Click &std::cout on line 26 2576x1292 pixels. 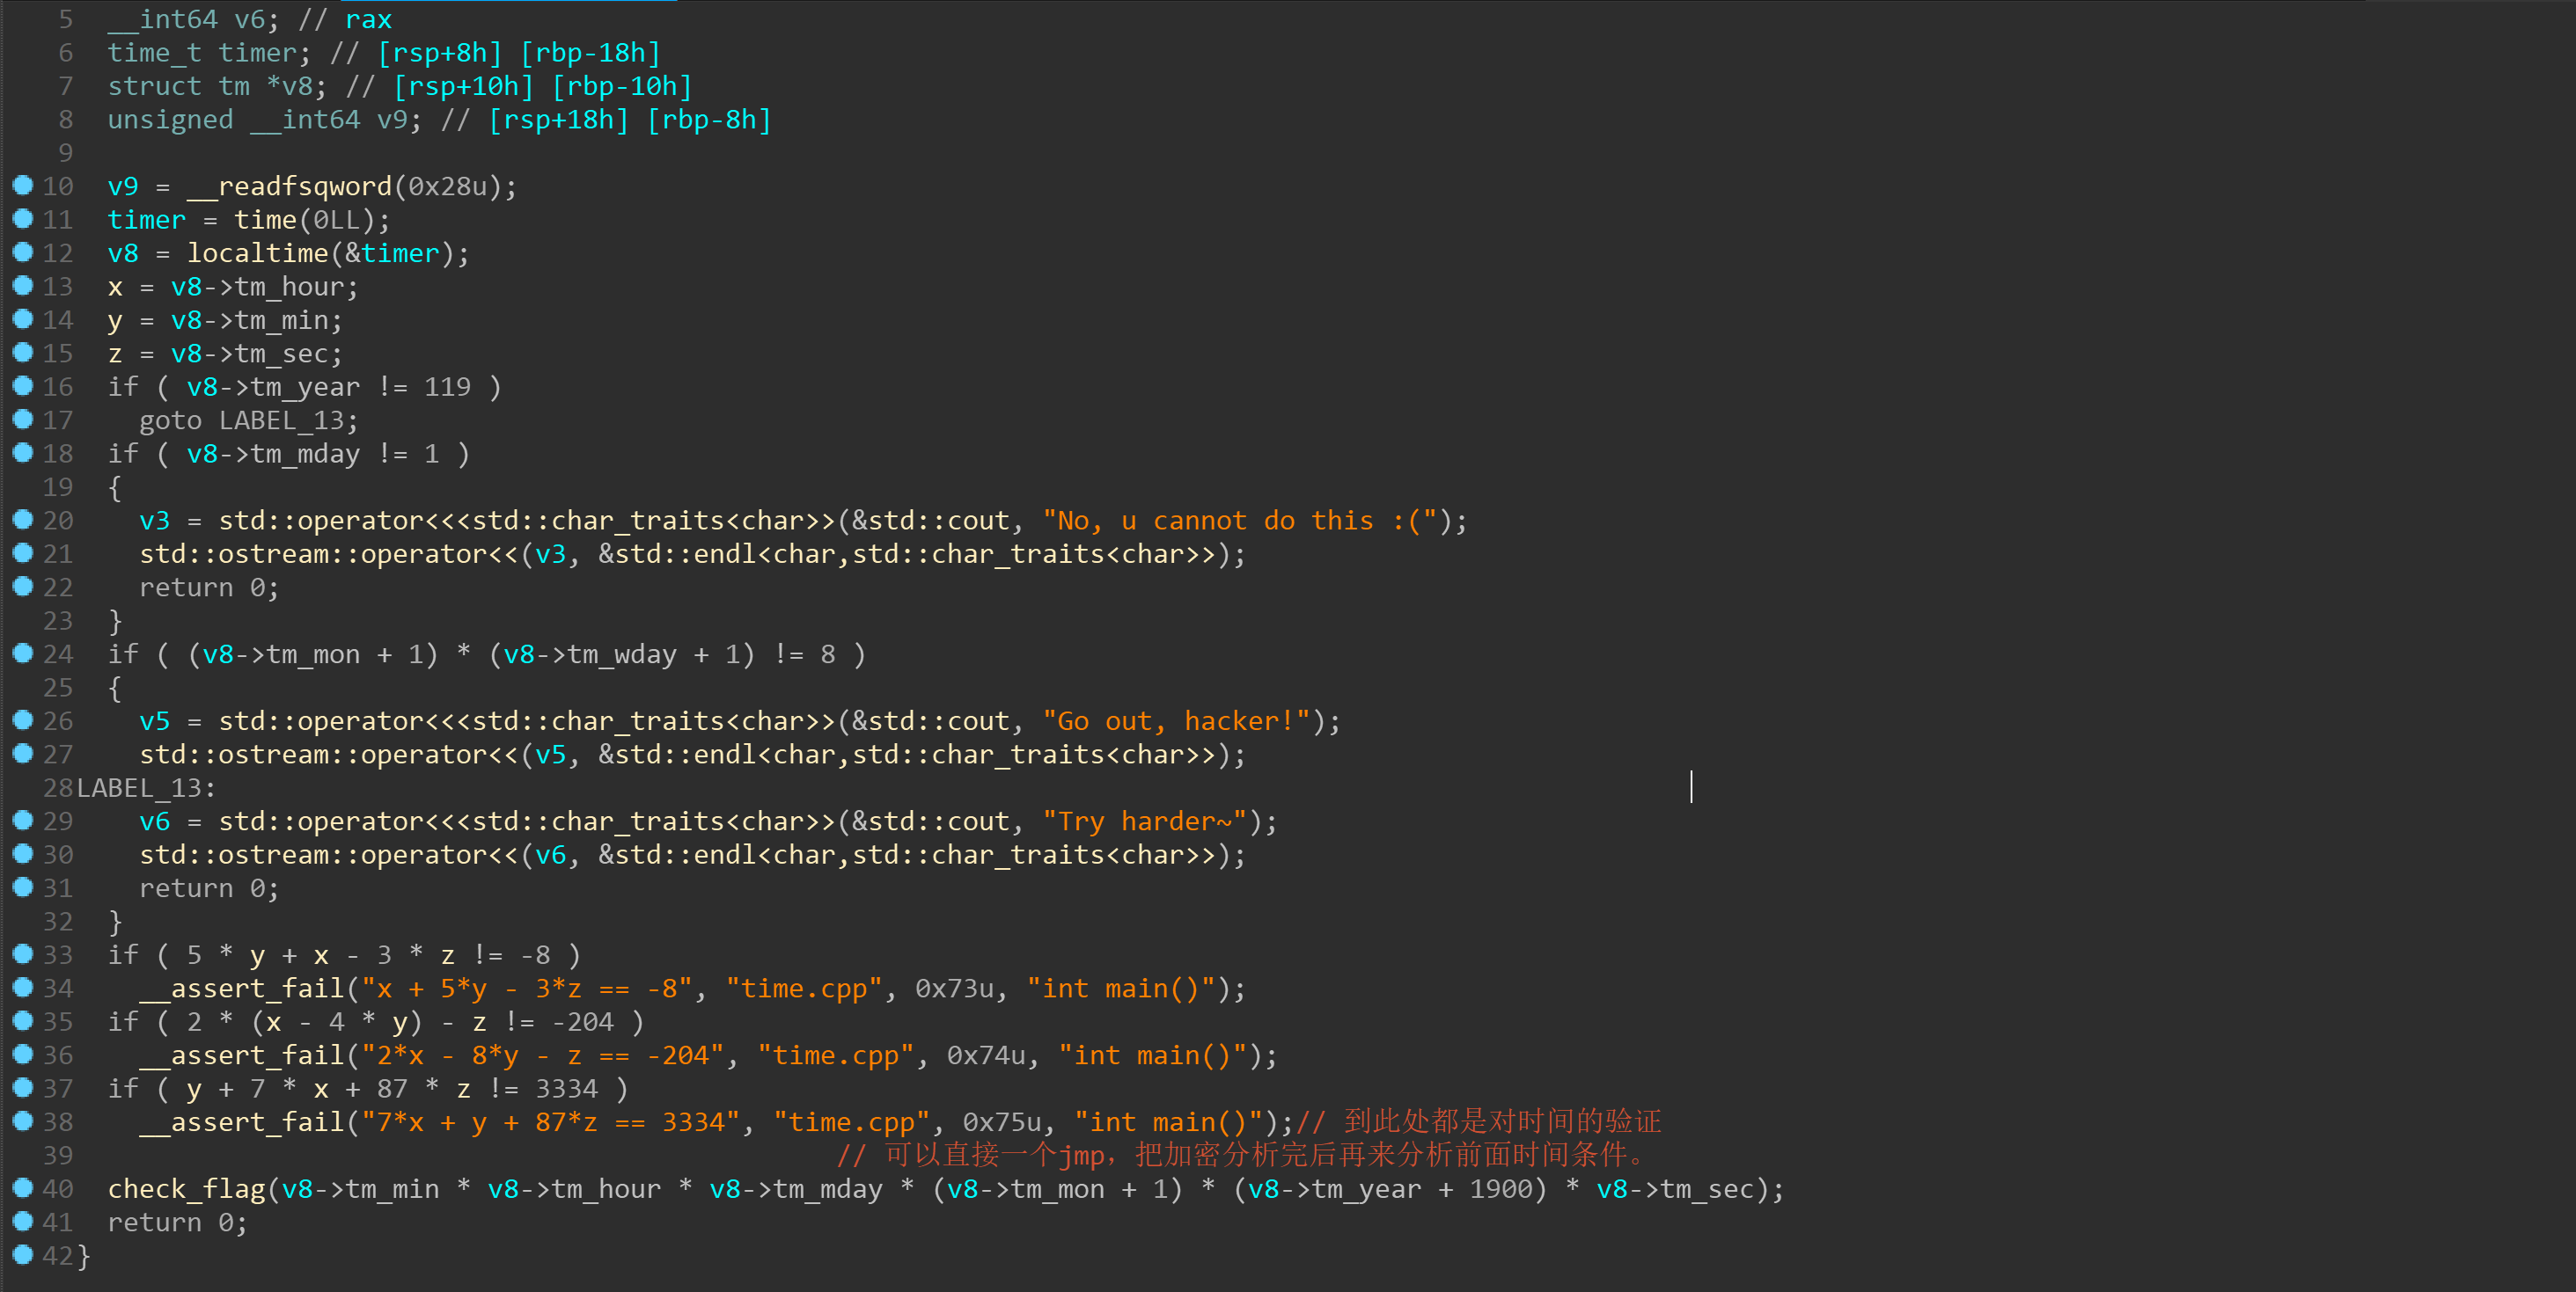930,722
